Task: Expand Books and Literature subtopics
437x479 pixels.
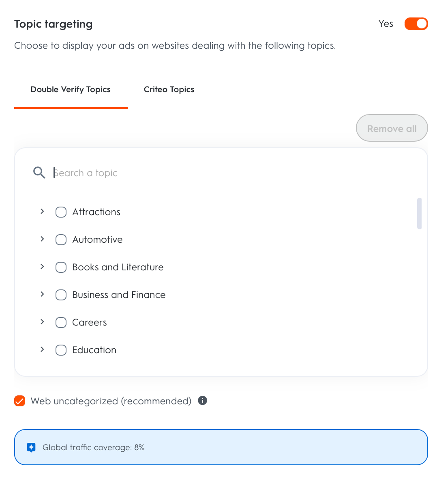Action: [x=42, y=267]
